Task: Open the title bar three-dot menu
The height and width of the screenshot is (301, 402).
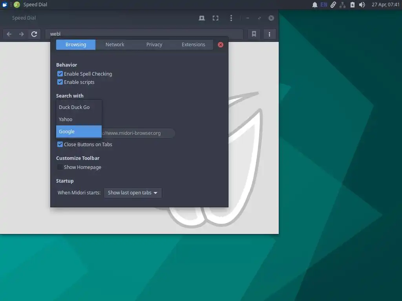Action: coord(231,18)
